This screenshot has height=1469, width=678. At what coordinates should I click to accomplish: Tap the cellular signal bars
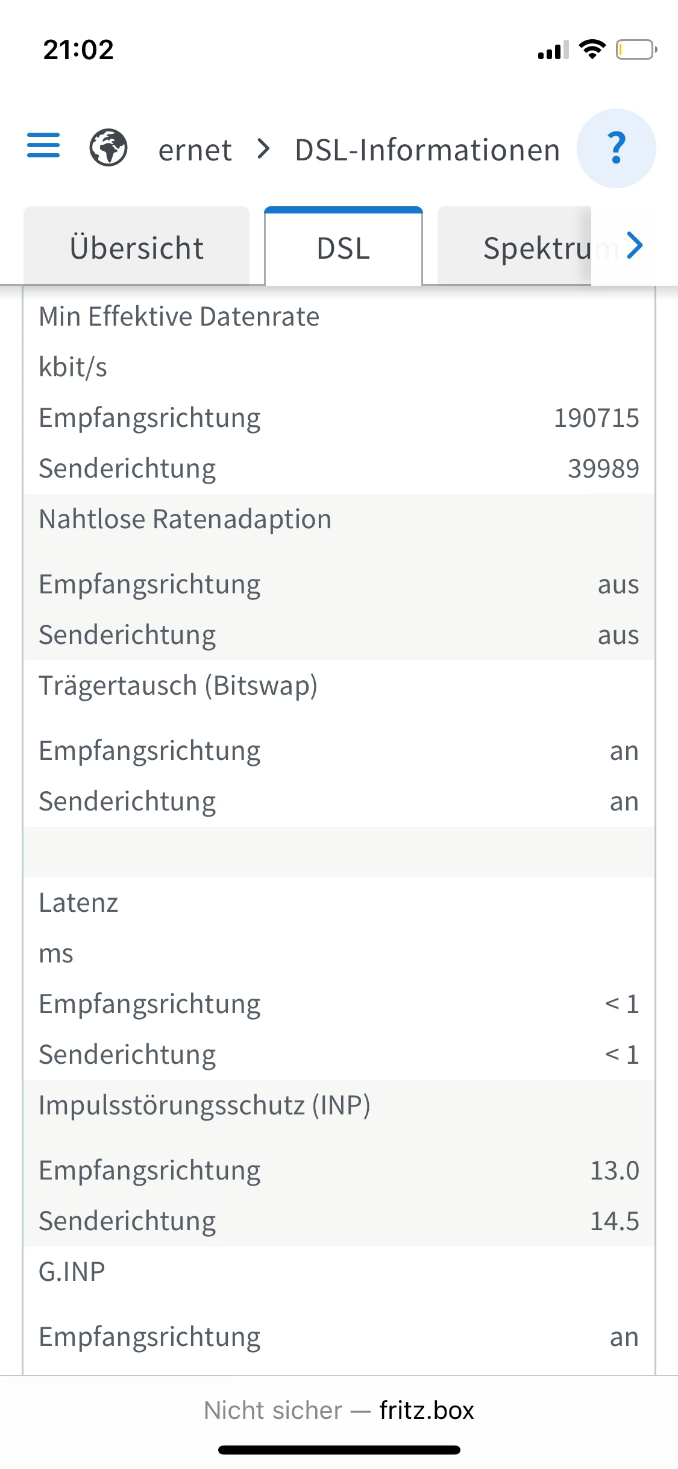(x=553, y=51)
